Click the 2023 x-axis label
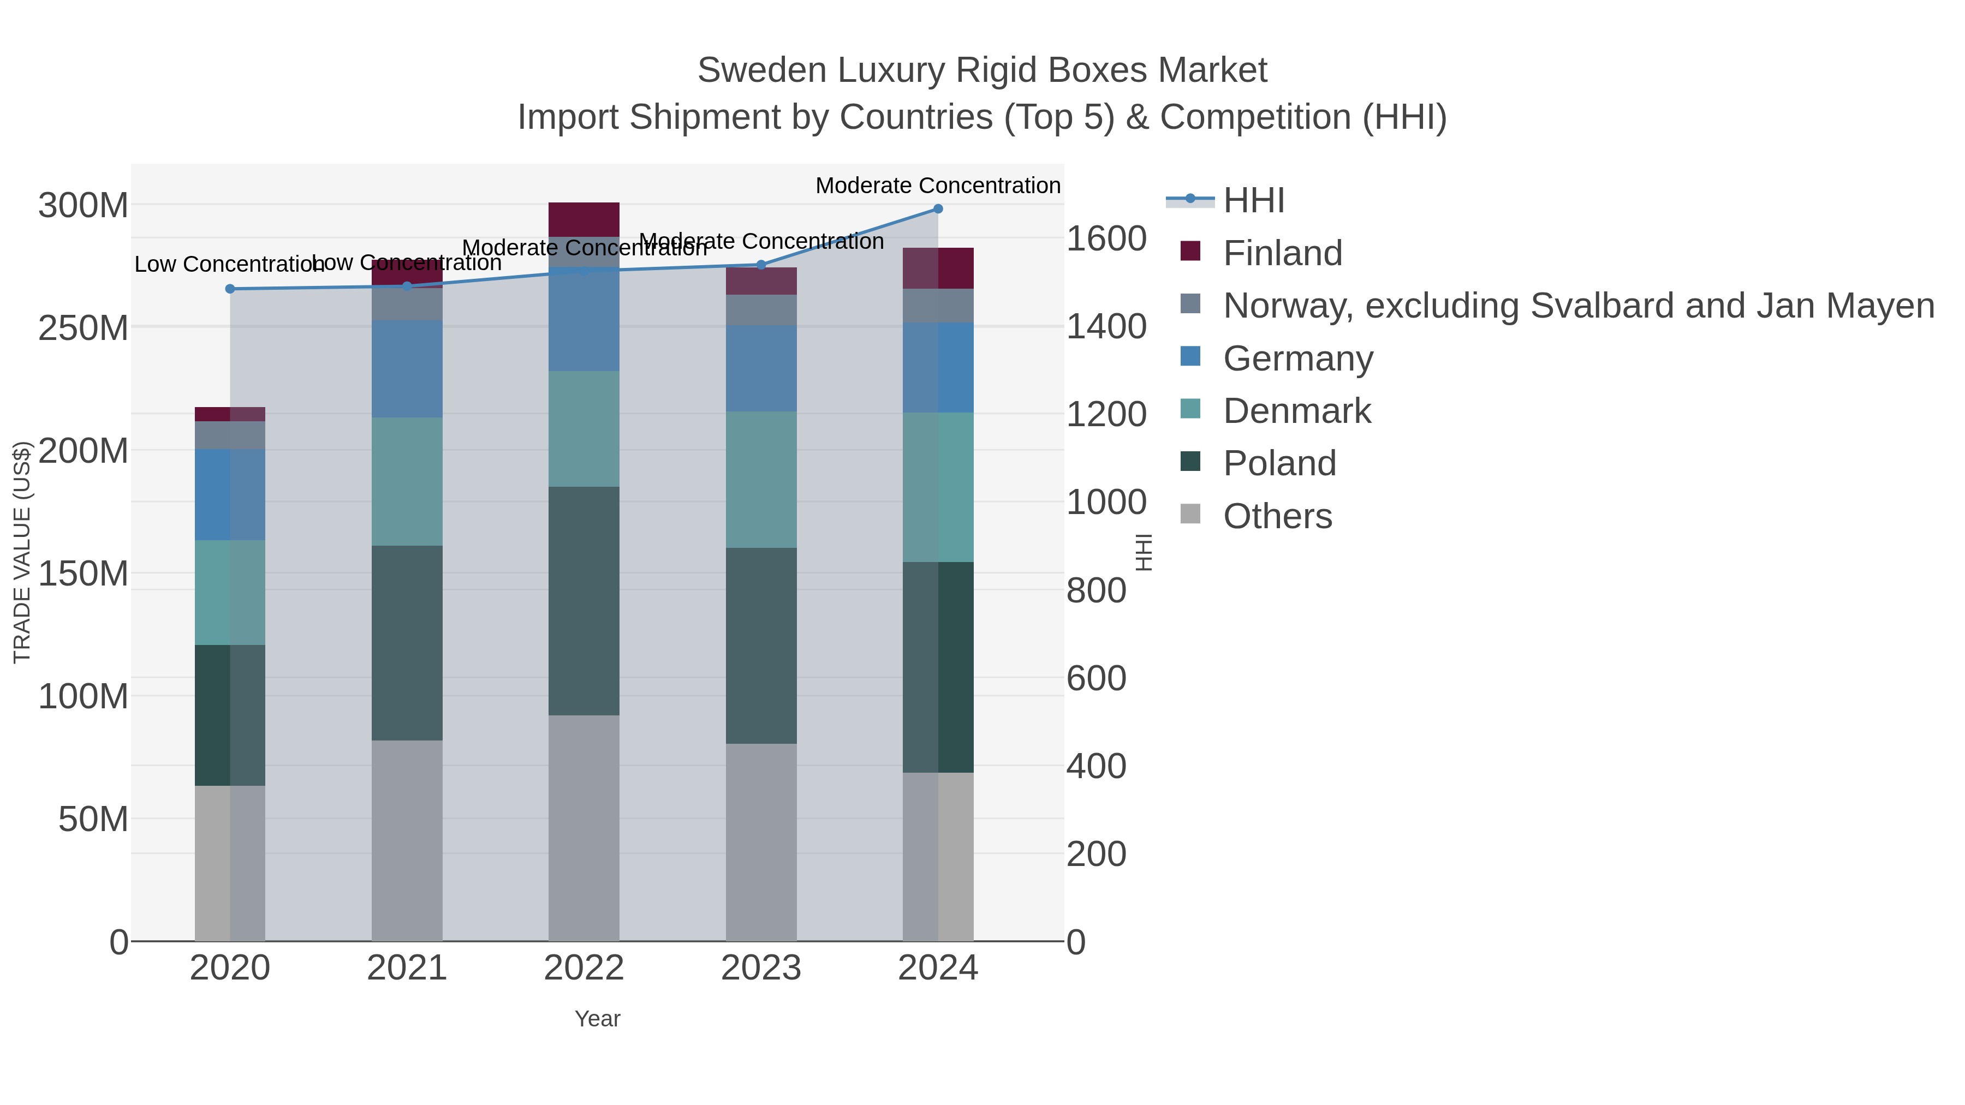 [x=761, y=969]
